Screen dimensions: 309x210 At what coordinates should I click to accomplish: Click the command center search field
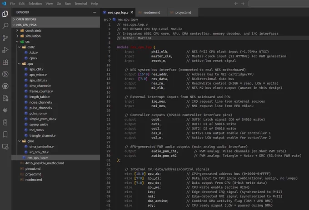tap(279, 4)
